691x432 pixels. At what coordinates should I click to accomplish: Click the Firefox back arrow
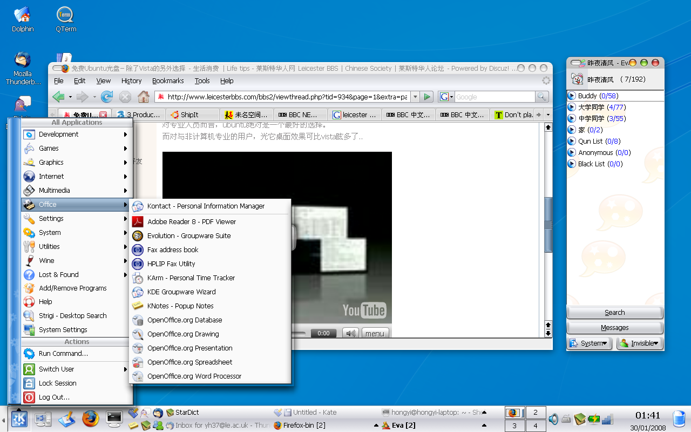tap(58, 97)
